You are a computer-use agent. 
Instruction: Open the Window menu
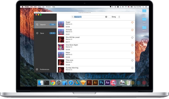point(48,7)
